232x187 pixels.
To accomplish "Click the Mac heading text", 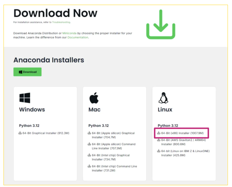I will click(x=95, y=110).
